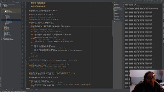Click the instructions.rs breadcrumb in navigation bar
The image size is (164, 92).
pyautogui.click(x=17, y=1)
